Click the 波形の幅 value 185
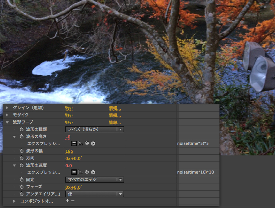This screenshot has width=275, height=208. (x=69, y=151)
